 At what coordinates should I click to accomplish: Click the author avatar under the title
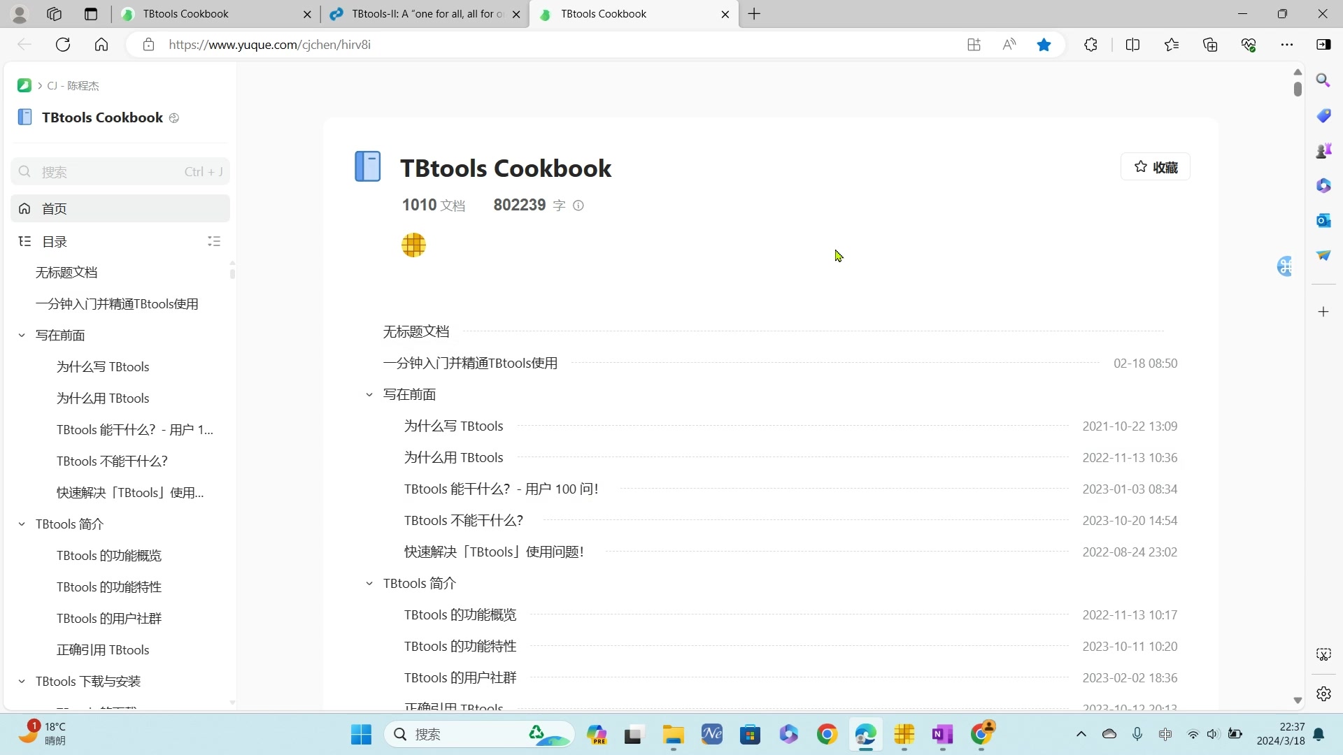pyautogui.click(x=413, y=245)
